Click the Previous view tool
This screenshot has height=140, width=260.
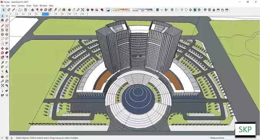click(x=7, y=86)
